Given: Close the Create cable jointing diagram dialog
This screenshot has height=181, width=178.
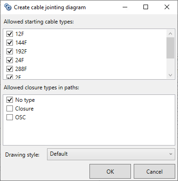Looking at the screenshot, I should [167, 7].
